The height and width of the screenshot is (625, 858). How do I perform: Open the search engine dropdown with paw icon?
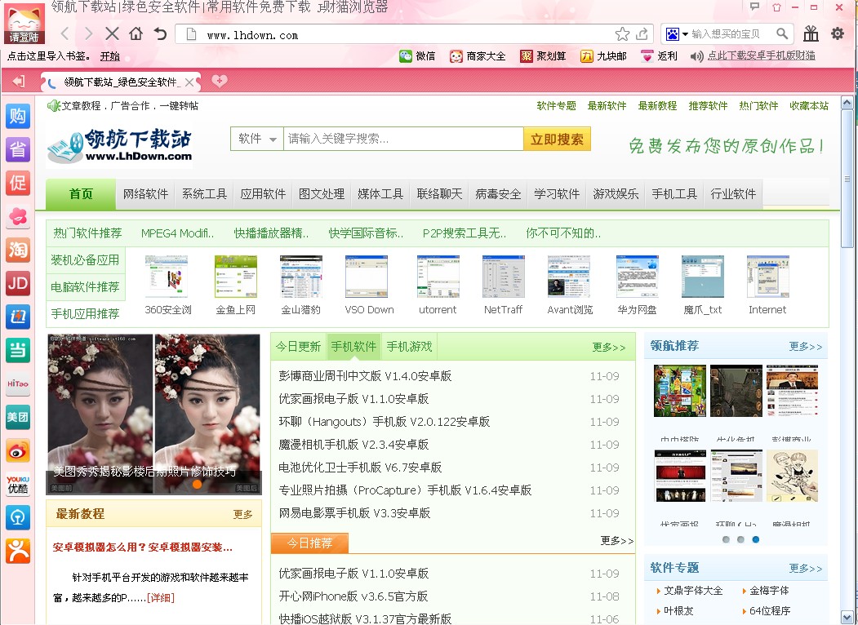pos(676,34)
